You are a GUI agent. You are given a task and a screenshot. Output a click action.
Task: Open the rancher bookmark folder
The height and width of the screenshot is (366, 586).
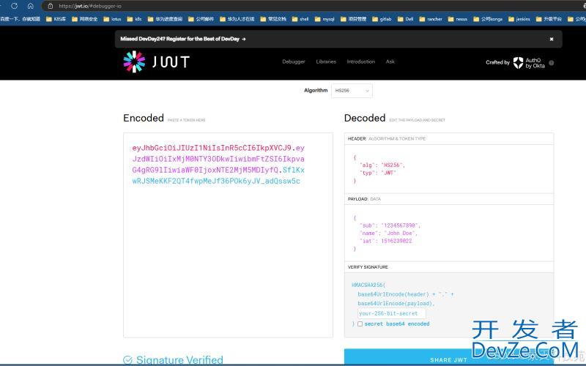point(431,19)
